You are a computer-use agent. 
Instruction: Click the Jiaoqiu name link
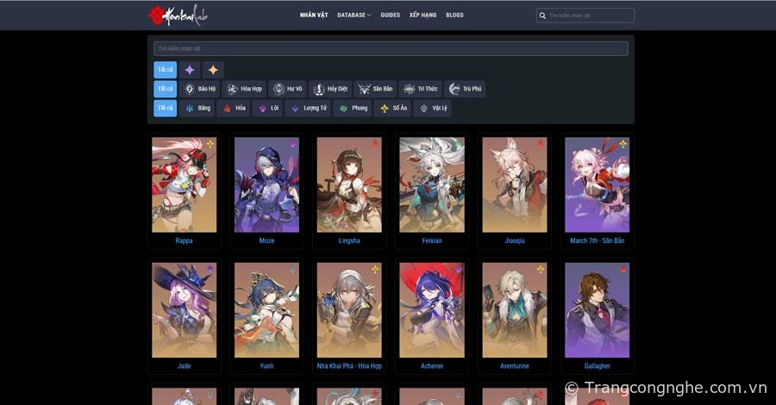click(515, 240)
